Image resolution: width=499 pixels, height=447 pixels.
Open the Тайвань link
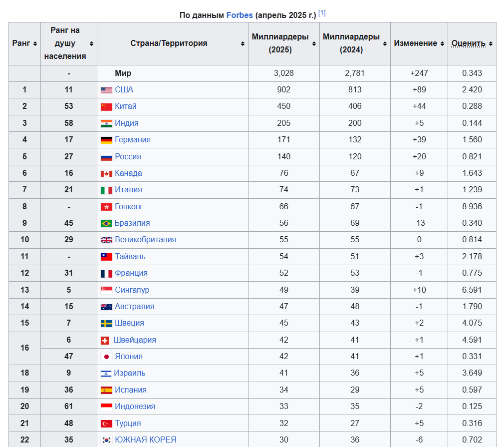[x=130, y=257]
